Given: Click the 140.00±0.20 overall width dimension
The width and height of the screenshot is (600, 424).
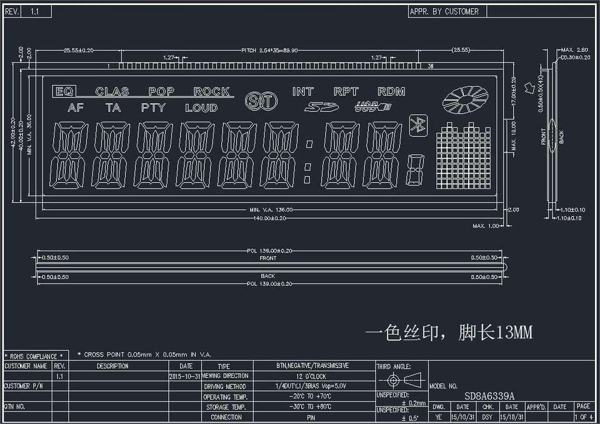Looking at the screenshot, I should [269, 219].
